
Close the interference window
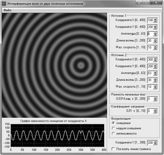click(156, 3)
